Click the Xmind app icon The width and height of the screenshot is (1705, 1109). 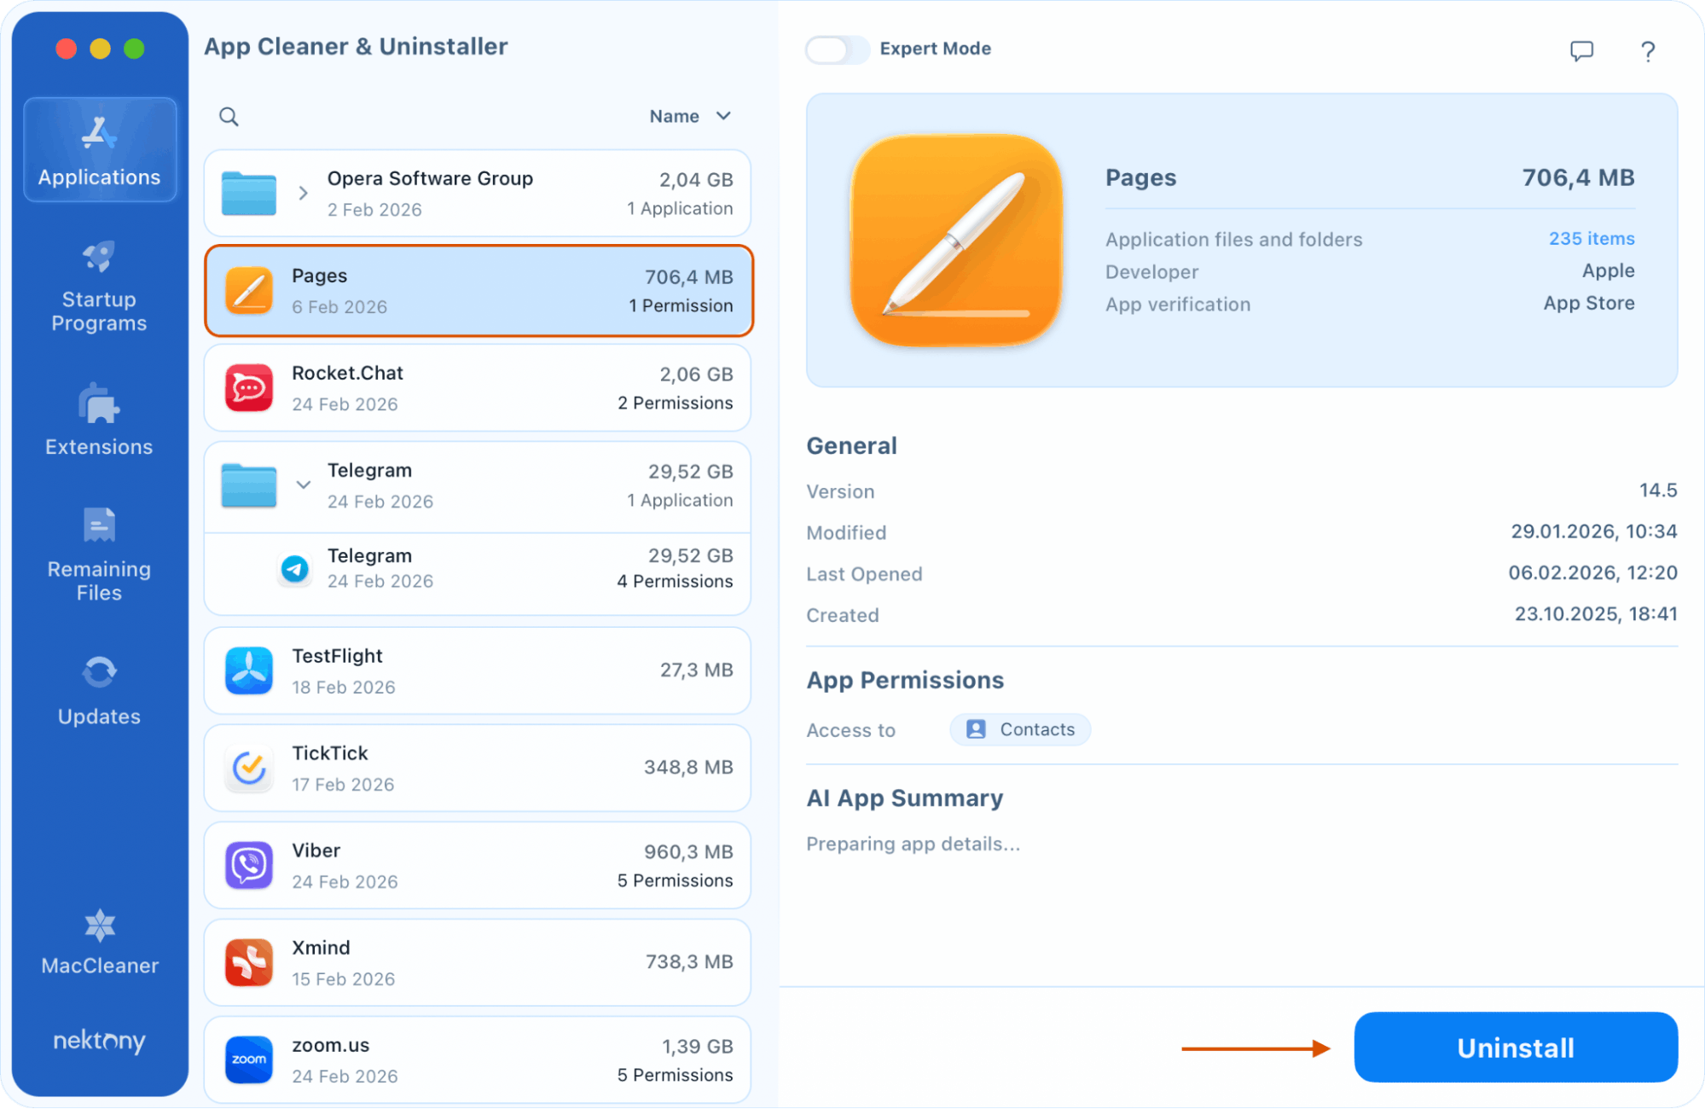(249, 962)
